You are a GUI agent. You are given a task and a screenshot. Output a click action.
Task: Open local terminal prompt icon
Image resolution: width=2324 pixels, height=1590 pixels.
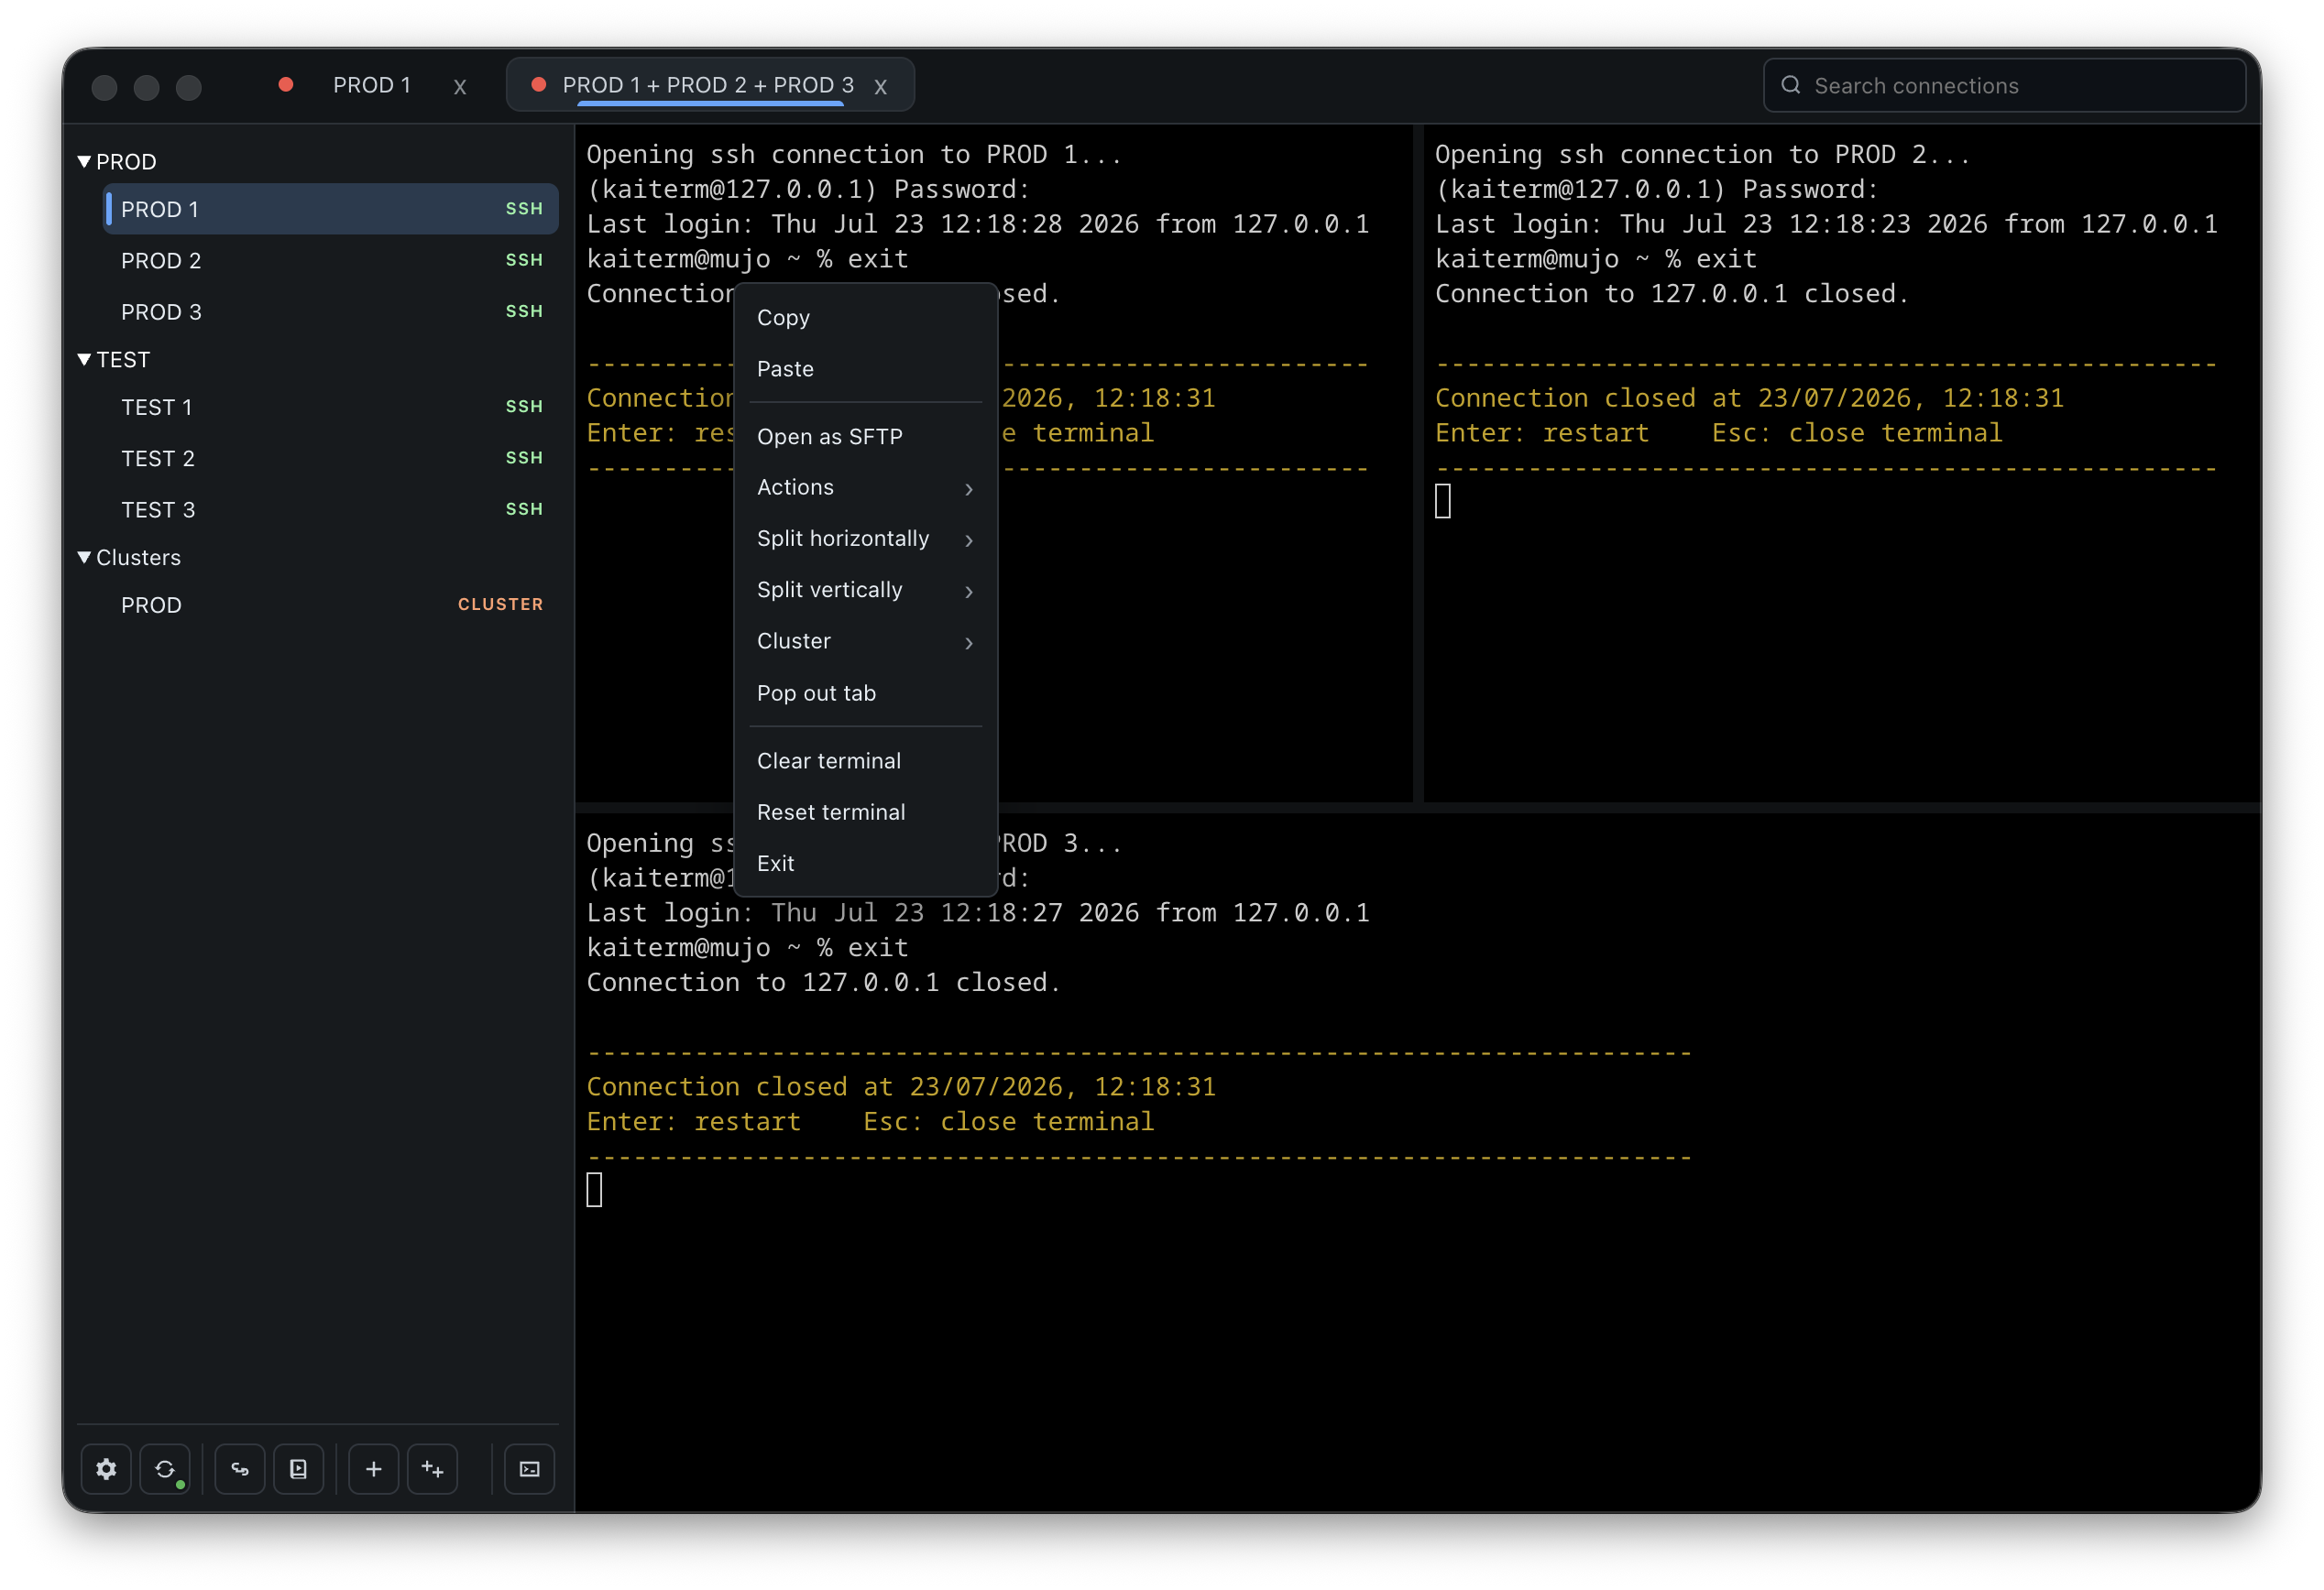[530, 1468]
